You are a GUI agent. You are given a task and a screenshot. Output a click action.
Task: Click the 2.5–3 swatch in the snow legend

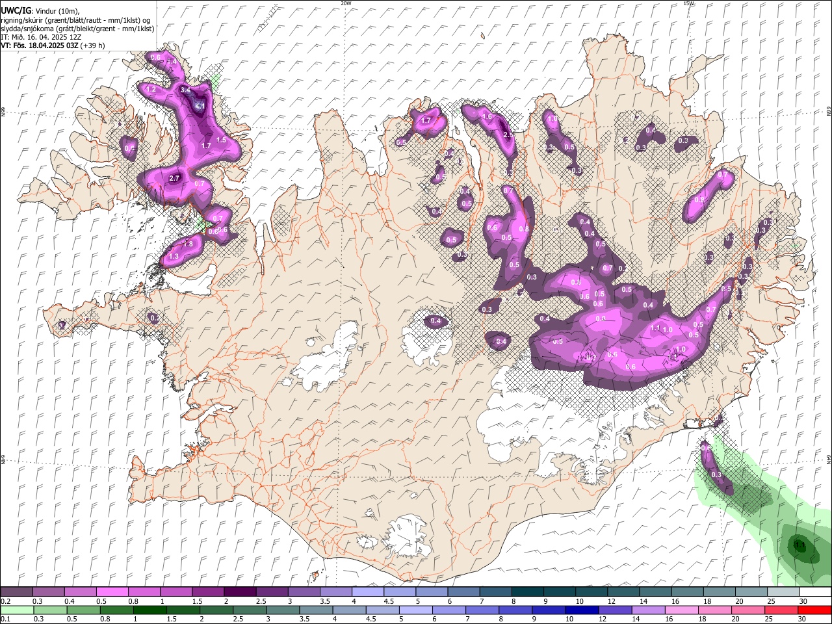[272, 592]
